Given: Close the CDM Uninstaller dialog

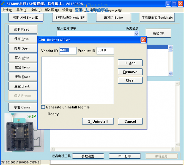Looking at the screenshot, I should (143, 40).
